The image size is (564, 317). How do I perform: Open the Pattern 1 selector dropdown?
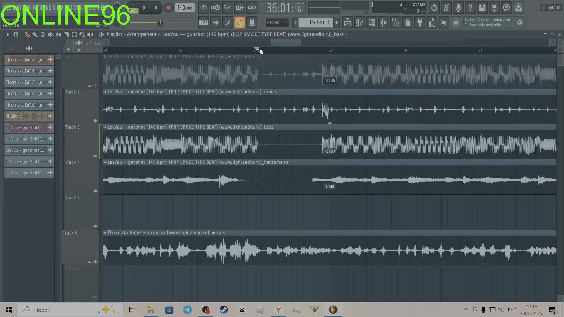319,22
